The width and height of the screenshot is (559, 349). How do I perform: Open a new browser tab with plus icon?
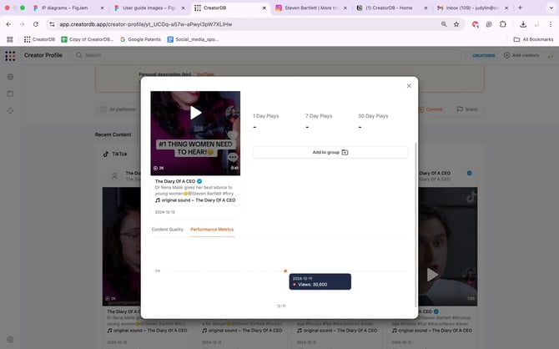pyautogui.click(x=521, y=8)
